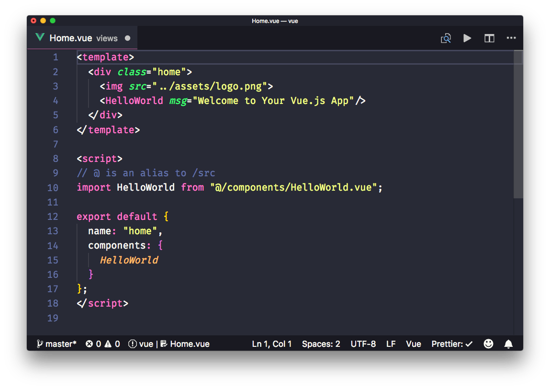Open Go to Line via Ln 1, Col 1
550x389 pixels.
(272, 343)
